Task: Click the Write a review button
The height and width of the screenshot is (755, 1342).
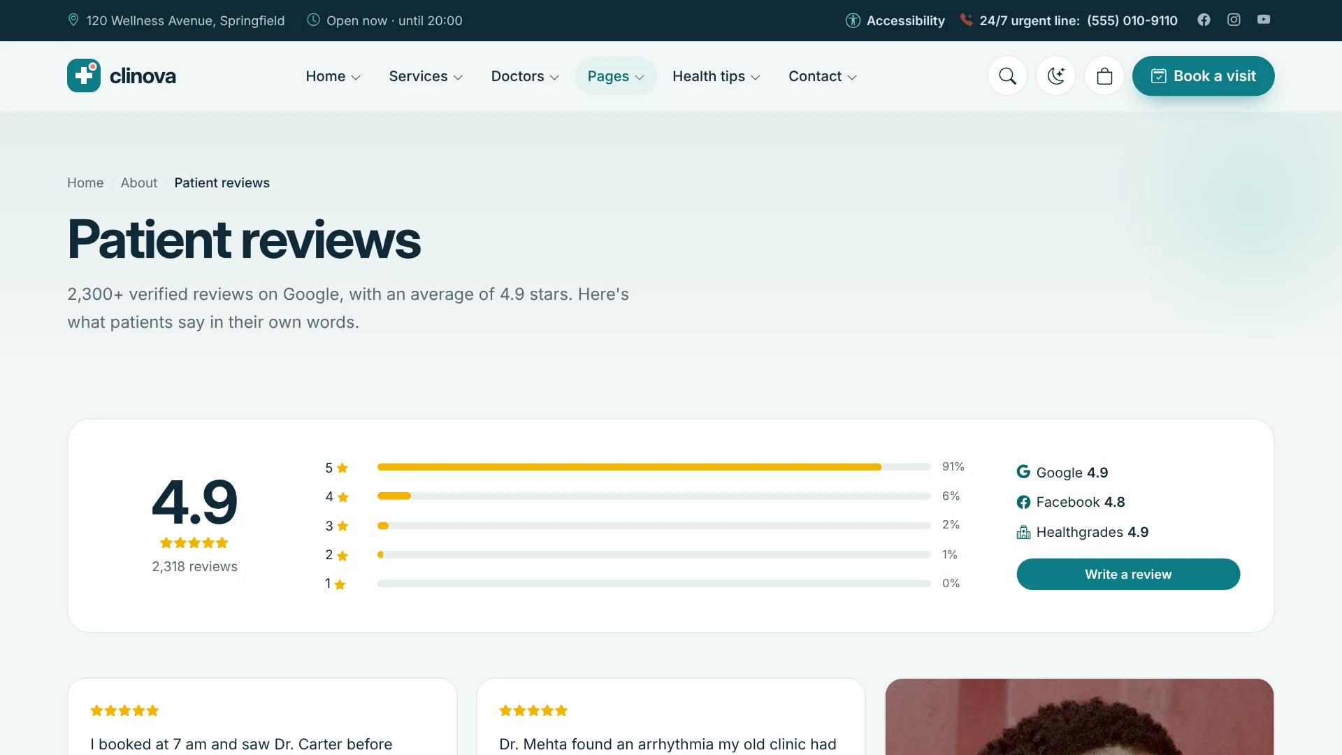Action: click(x=1128, y=574)
